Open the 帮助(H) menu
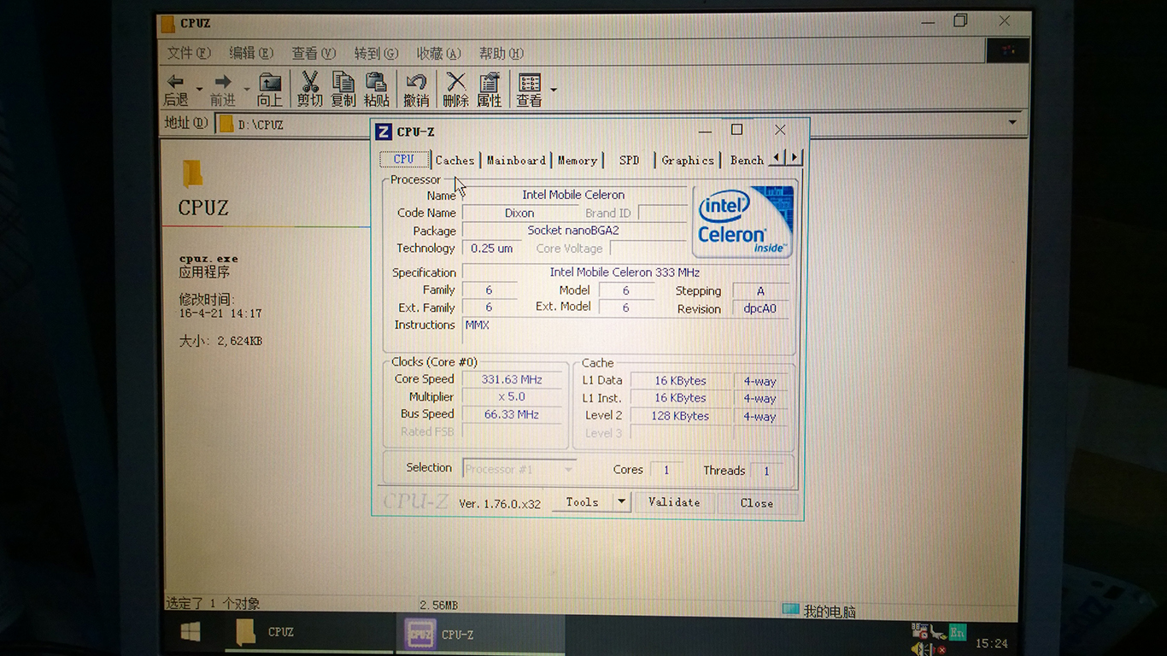The image size is (1167, 656). pyautogui.click(x=501, y=53)
